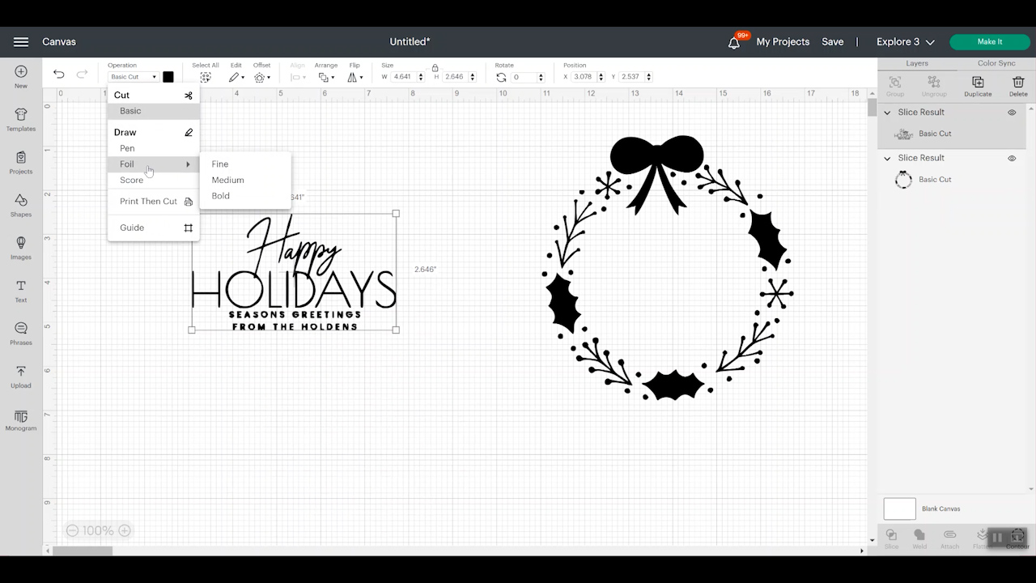
Task: Open the Edit dropdown
Action: (236, 77)
